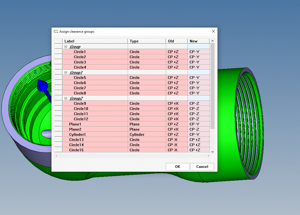The image size is (300, 215).
Task: Click the horizontal scrollbar right arrow
Action: click(x=209, y=156)
